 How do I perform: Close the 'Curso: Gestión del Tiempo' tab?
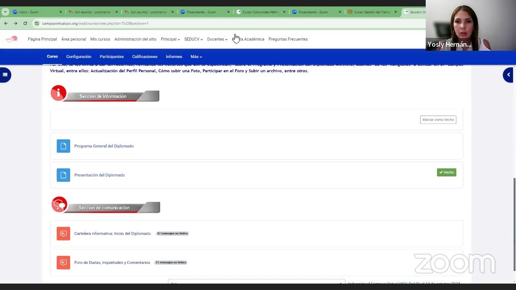coord(395,12)
